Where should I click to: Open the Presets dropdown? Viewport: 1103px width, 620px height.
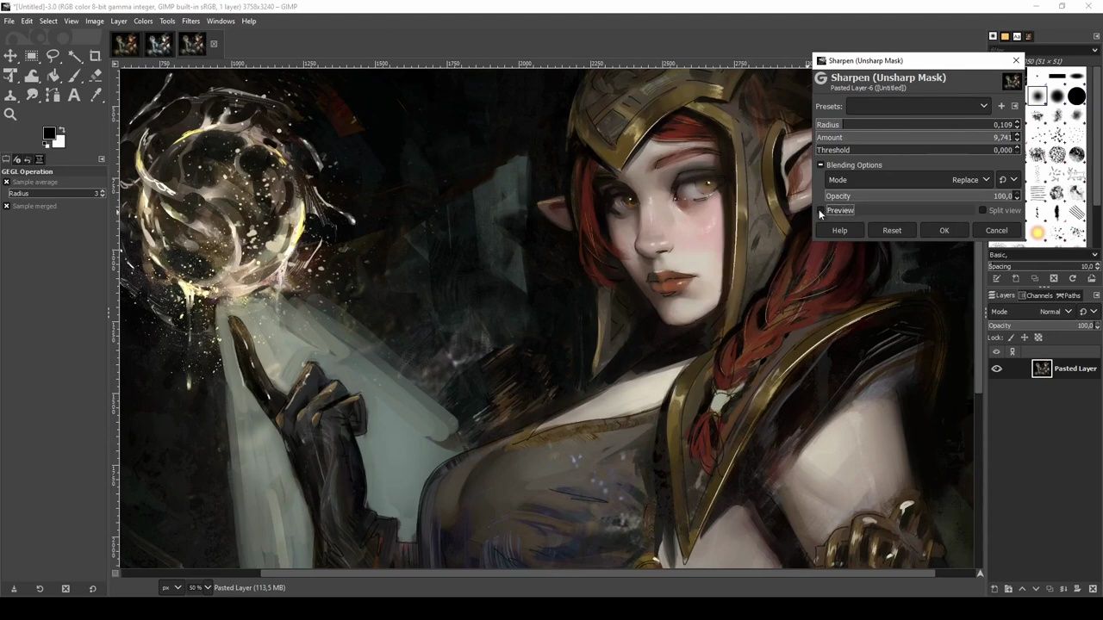(x=919, y=106)
